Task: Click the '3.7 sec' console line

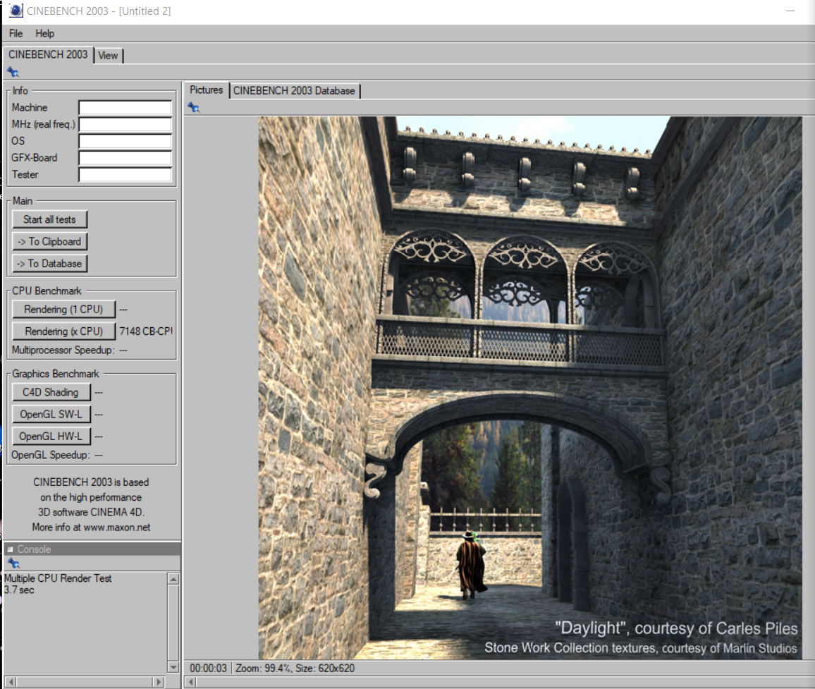Action: click(x=19, y=590)
